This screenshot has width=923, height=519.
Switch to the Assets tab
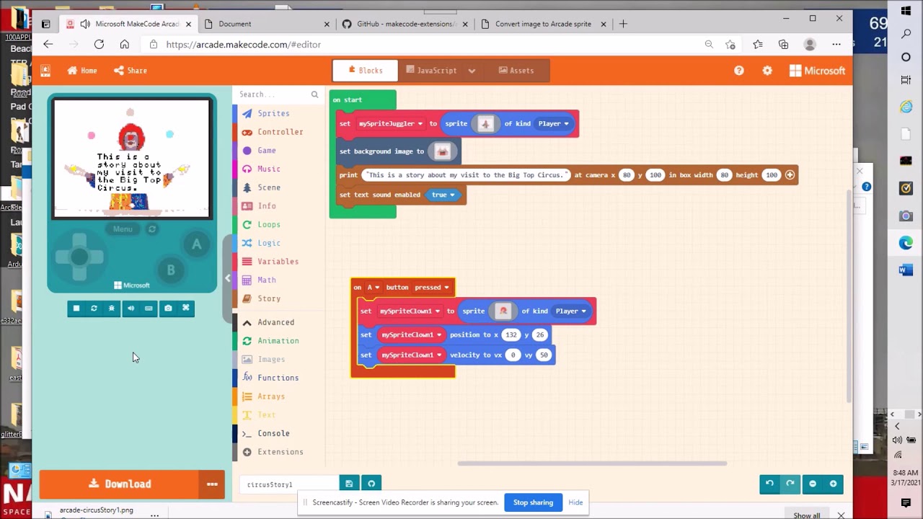516,71
